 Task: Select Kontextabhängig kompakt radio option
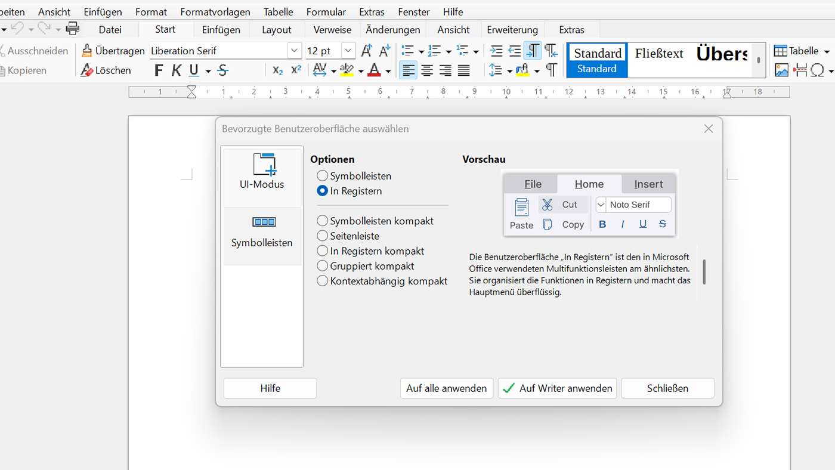click(382, 281)
